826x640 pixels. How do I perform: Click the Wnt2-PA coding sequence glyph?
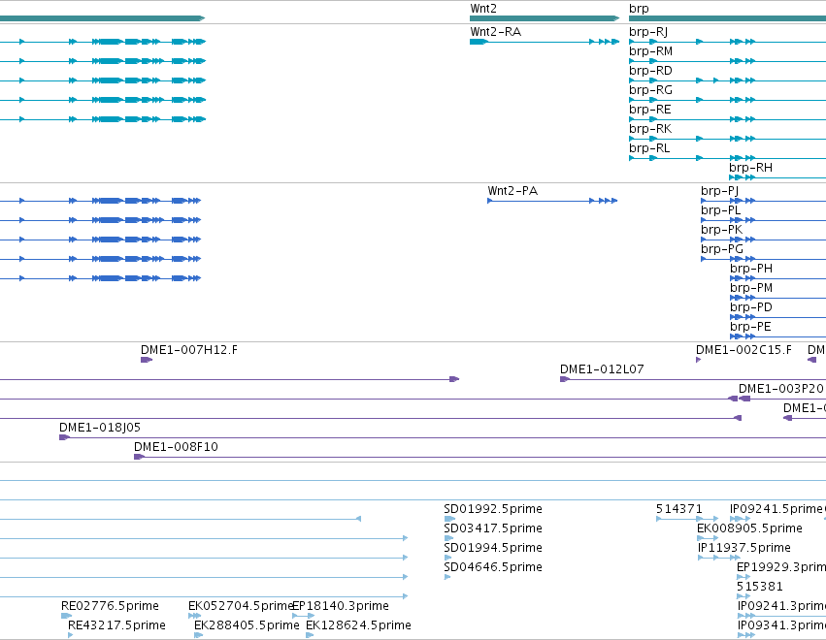552,201
